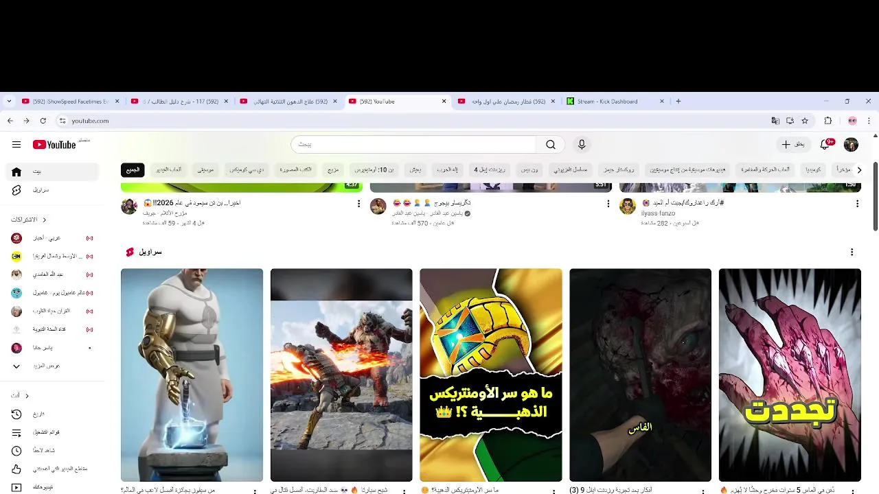Screen dimensions: 879x494
Task: Start voice search with the microphone
Action: point(582,145)
